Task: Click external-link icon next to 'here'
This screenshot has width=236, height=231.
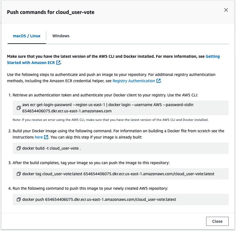Action: click(x=46, y=137)
